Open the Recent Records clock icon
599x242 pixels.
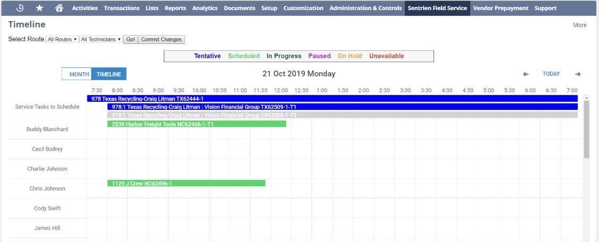[20, 8]
